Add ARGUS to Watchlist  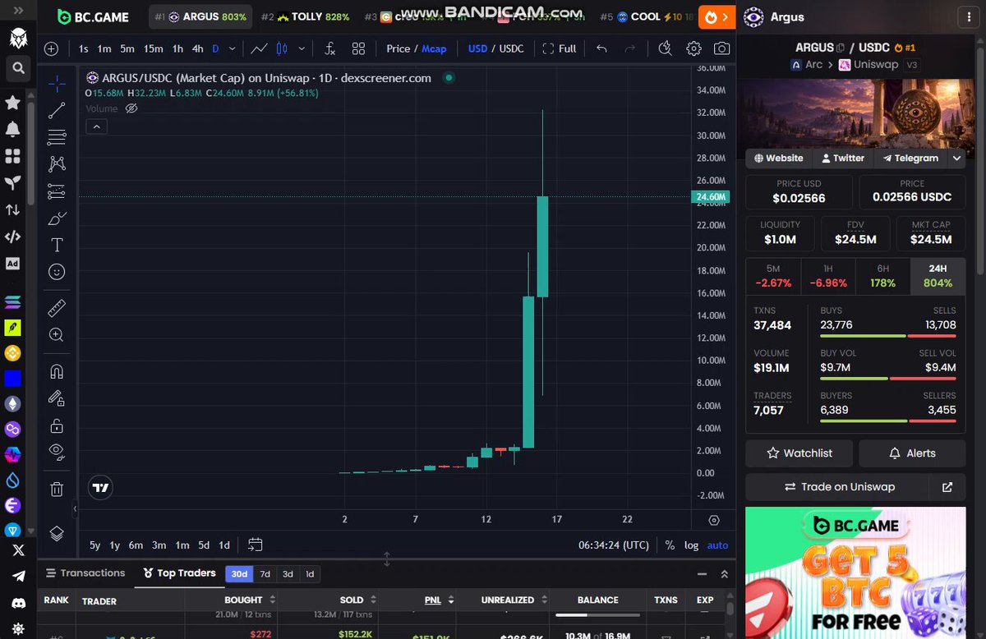799,453
